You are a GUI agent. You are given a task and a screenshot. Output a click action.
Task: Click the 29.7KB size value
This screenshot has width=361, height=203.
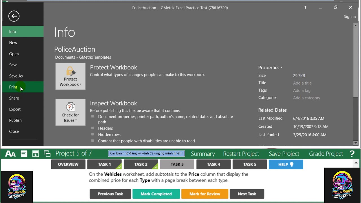tap(299, 76)
